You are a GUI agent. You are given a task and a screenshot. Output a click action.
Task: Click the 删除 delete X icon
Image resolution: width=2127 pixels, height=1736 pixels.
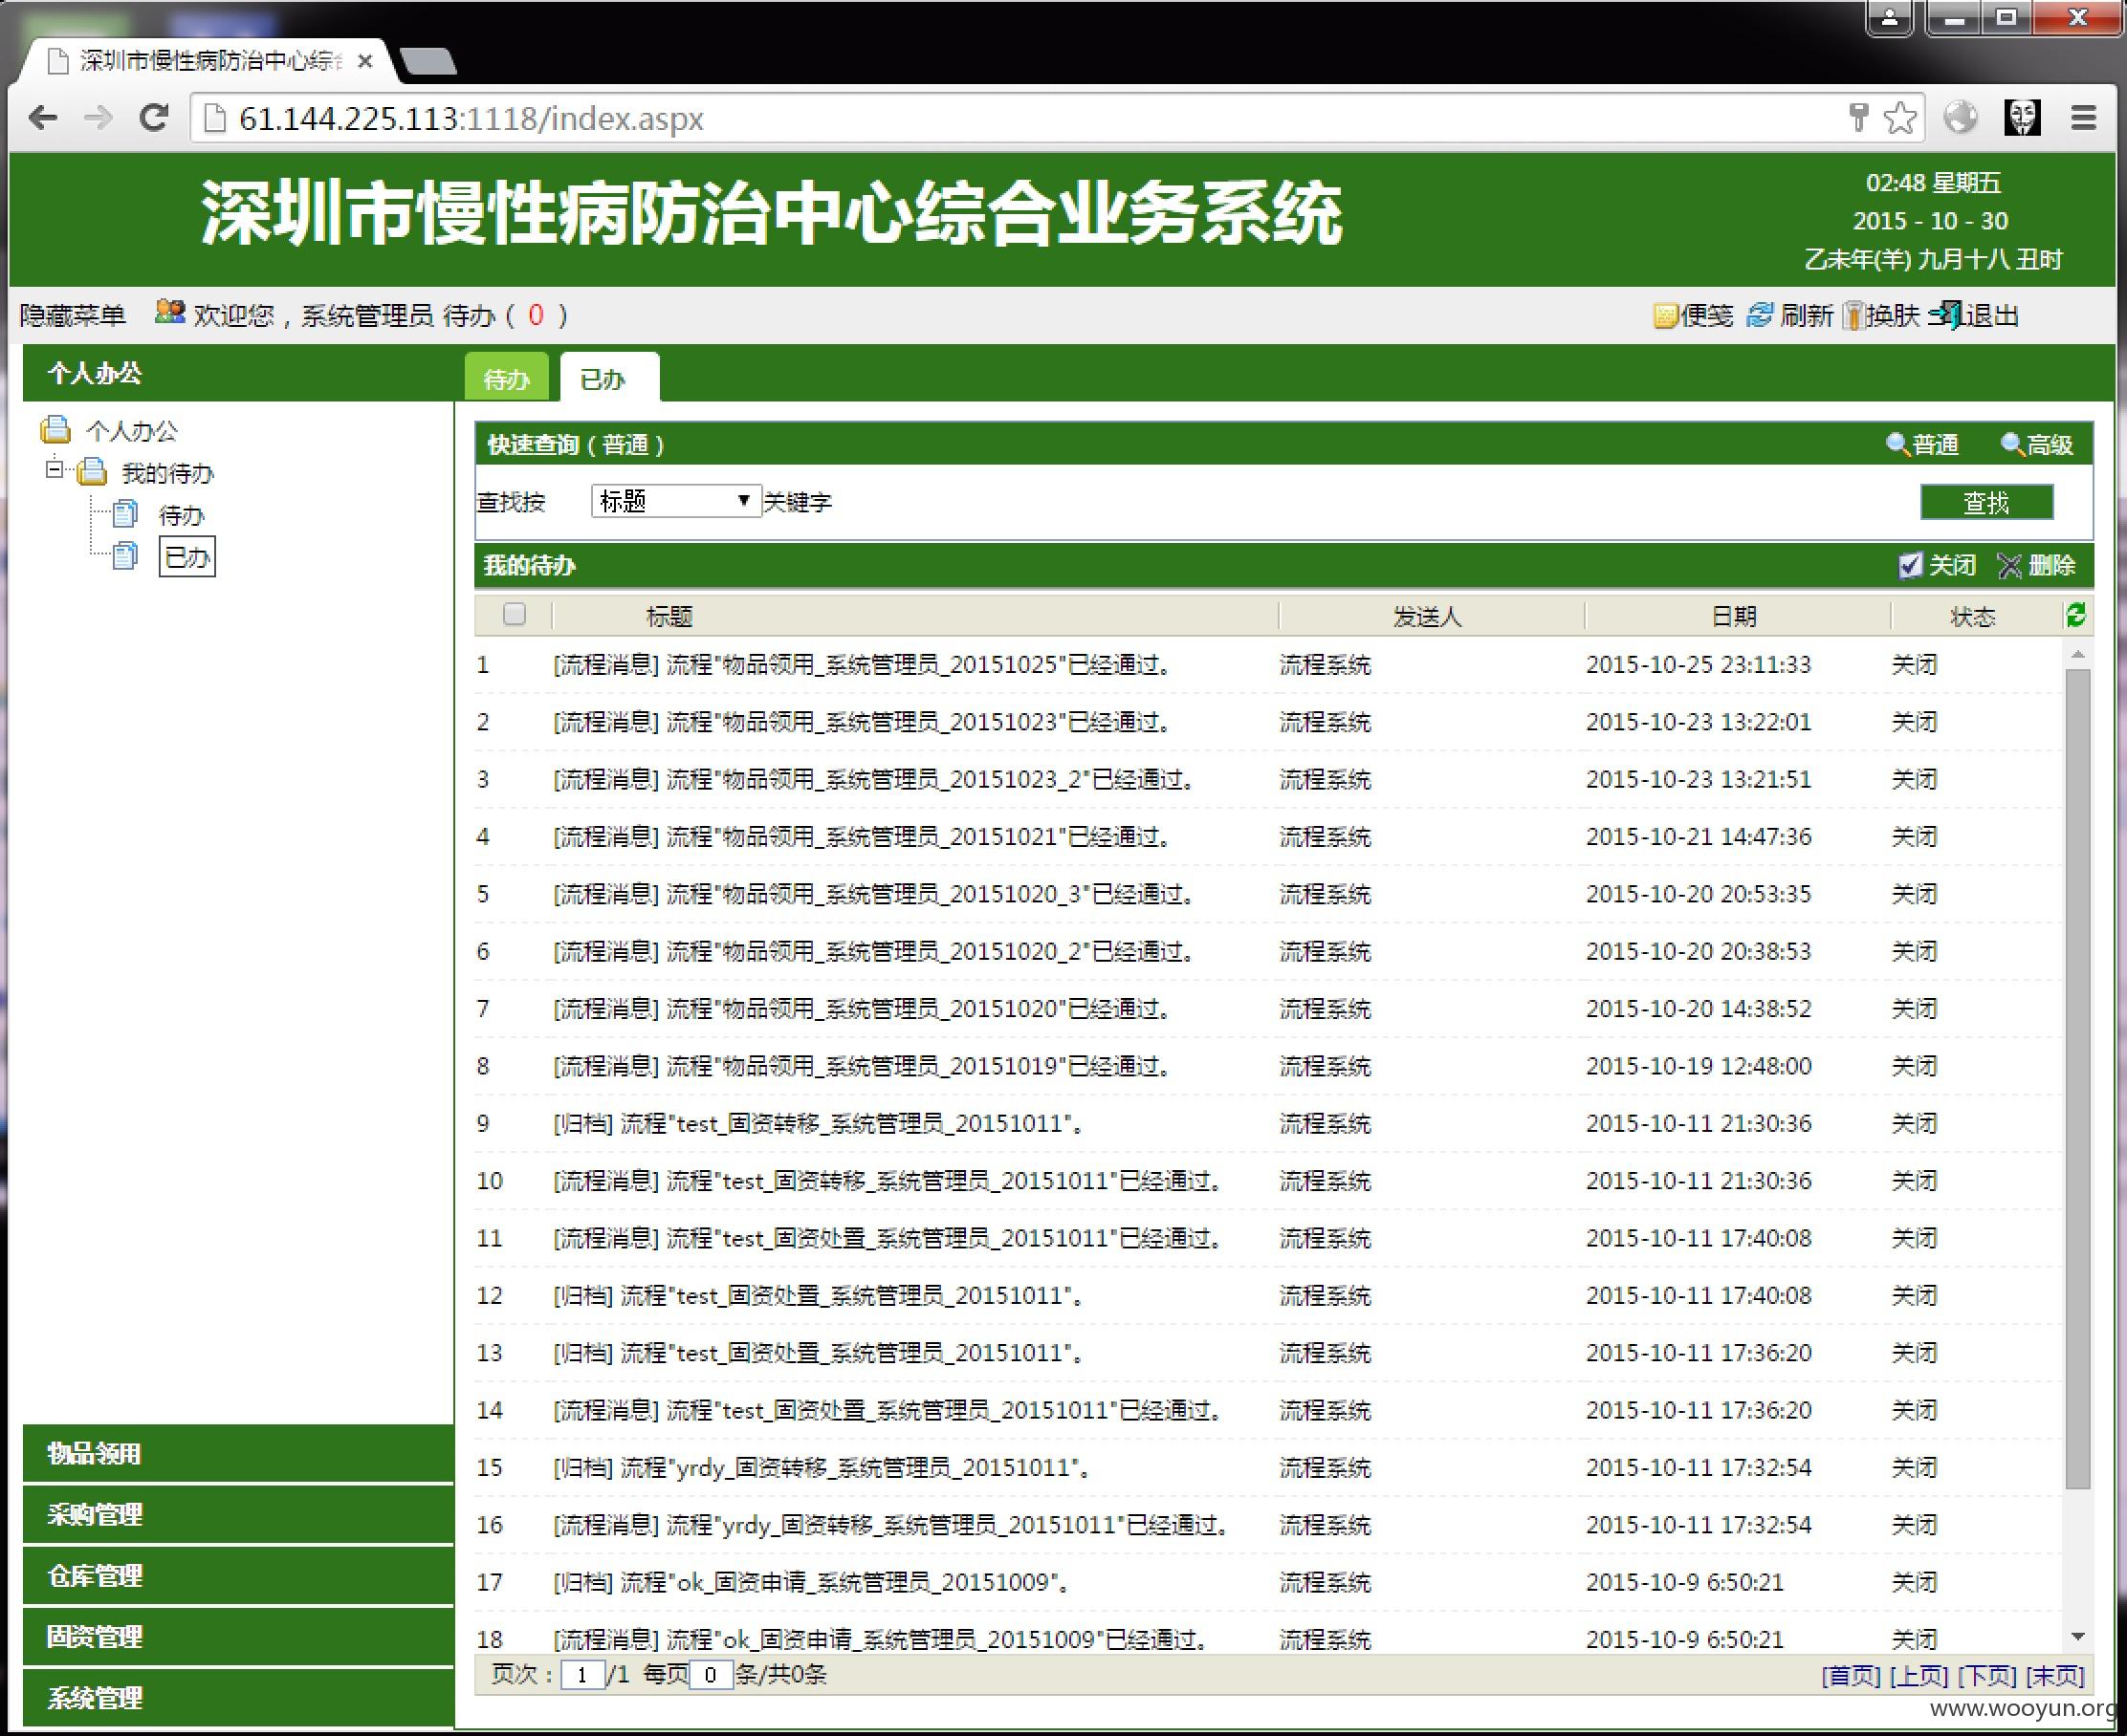point(2009,566)
